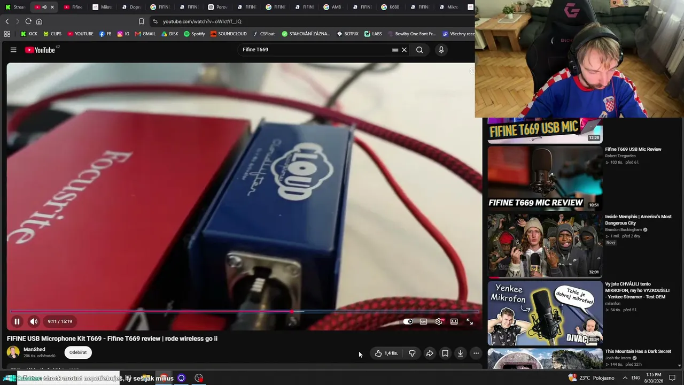The height and width of the screenshot is (385, 684).
Task: Subscribe with the Odebírat button
Action: [x=78, y=352]
